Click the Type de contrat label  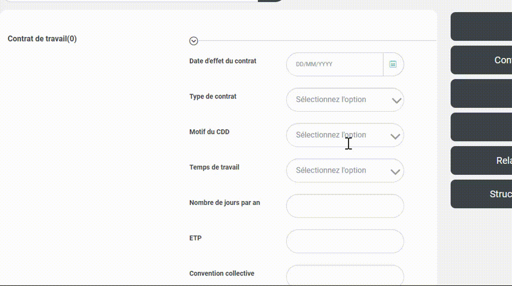coord(213,96)
